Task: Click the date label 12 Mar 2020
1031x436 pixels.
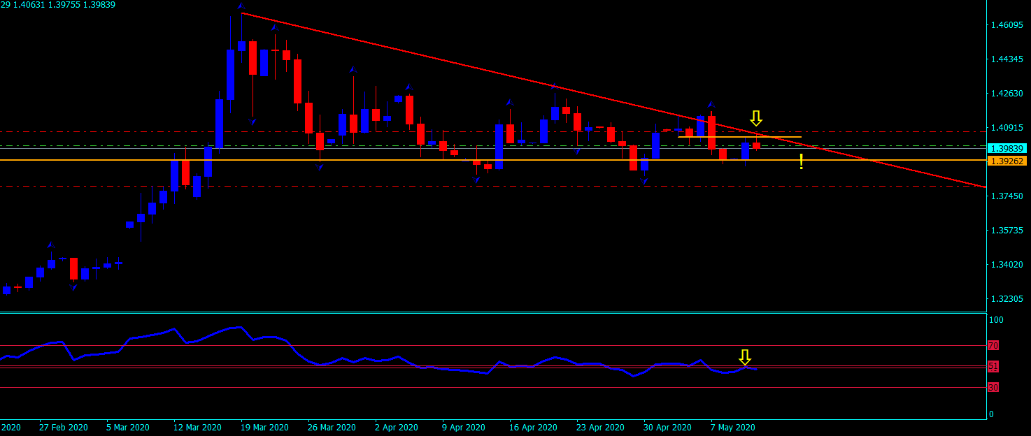Action: pos(198,427)
